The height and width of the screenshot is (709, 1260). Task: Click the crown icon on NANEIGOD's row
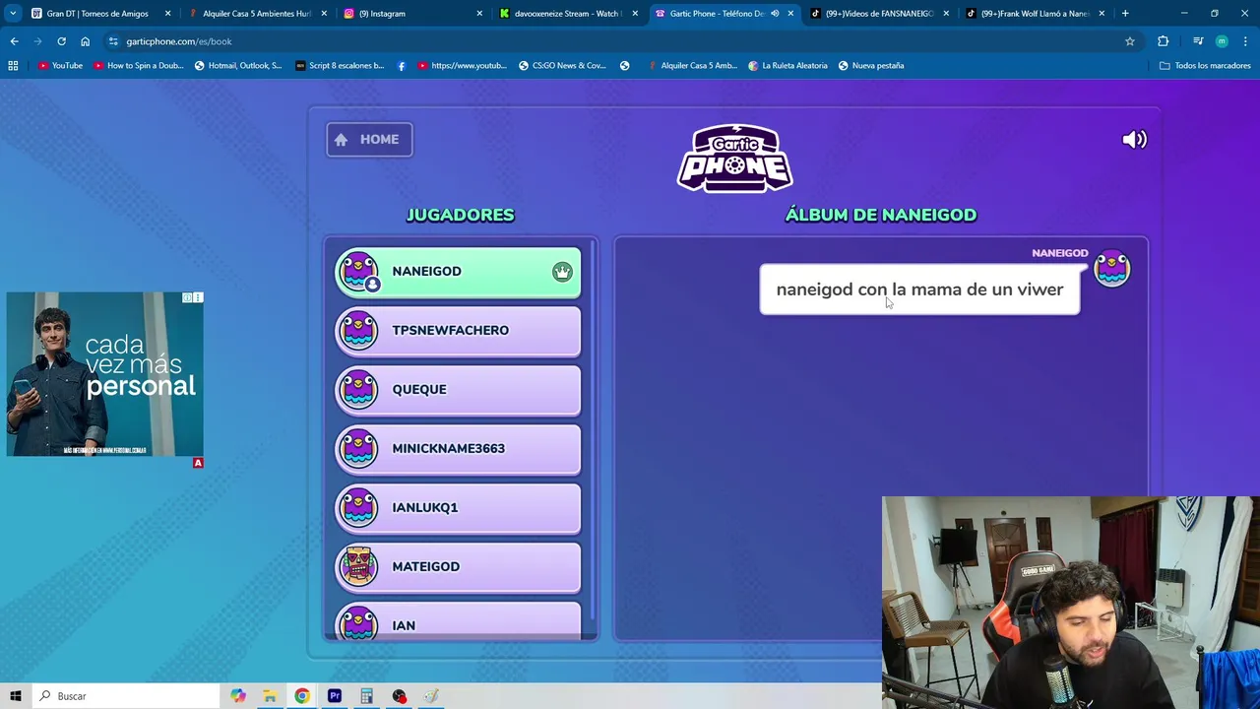point(562,272)
